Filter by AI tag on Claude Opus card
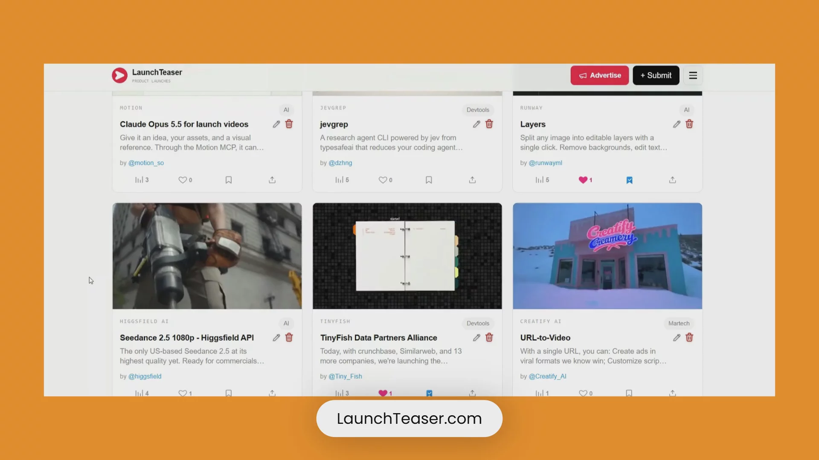This screenshot has height=460, width=819. click(286, 109)
